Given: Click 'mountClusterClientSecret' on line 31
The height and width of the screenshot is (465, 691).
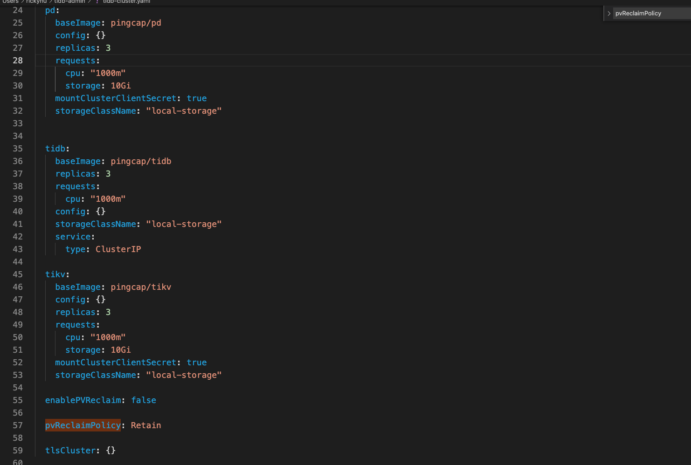Looking at the screenshot, I should (116, 98).
